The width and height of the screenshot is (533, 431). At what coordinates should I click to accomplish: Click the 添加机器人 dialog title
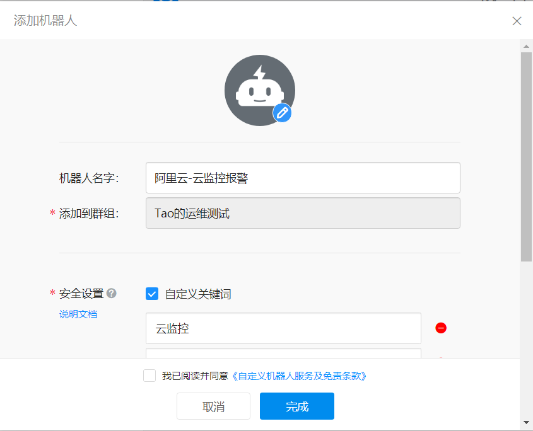[x=45, y=21]
